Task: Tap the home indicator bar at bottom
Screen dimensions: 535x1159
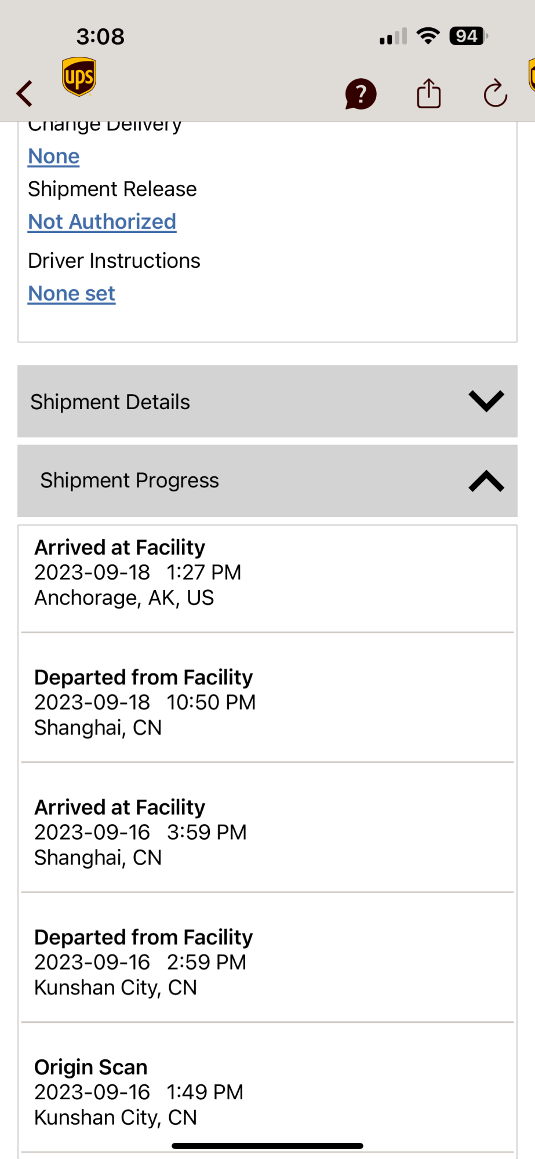Action: 267,1146
